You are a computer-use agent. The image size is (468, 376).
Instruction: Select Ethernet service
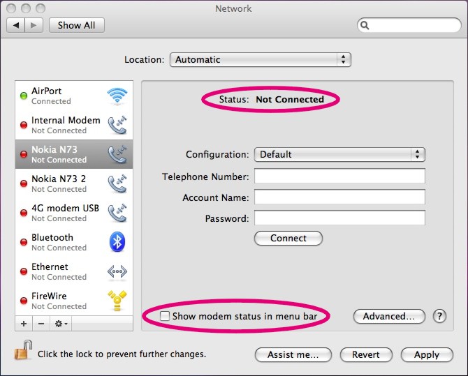tap(74, 271)
